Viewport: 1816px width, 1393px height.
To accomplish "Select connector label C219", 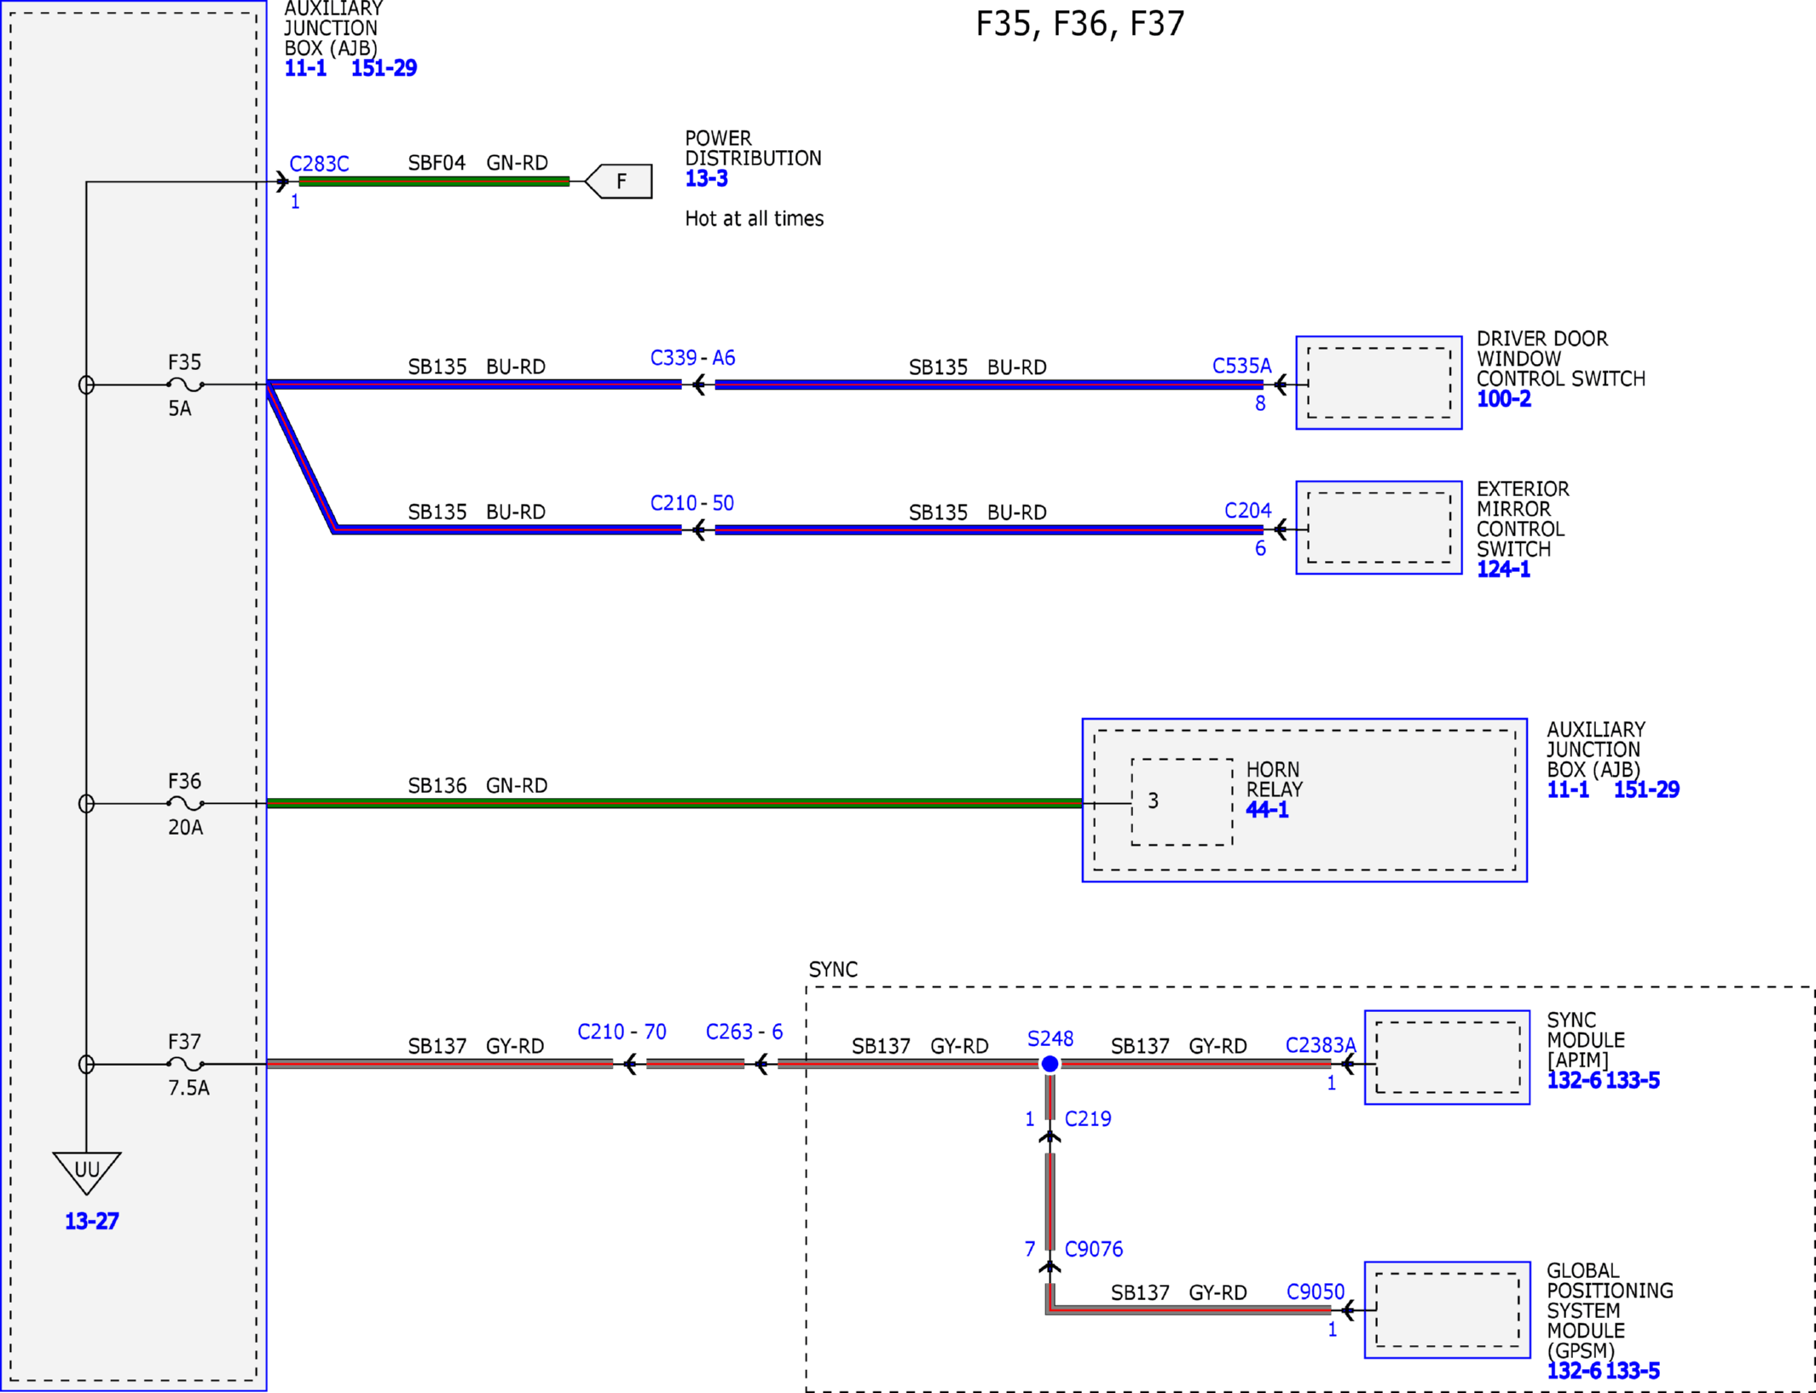I will pos(1088,1118).
